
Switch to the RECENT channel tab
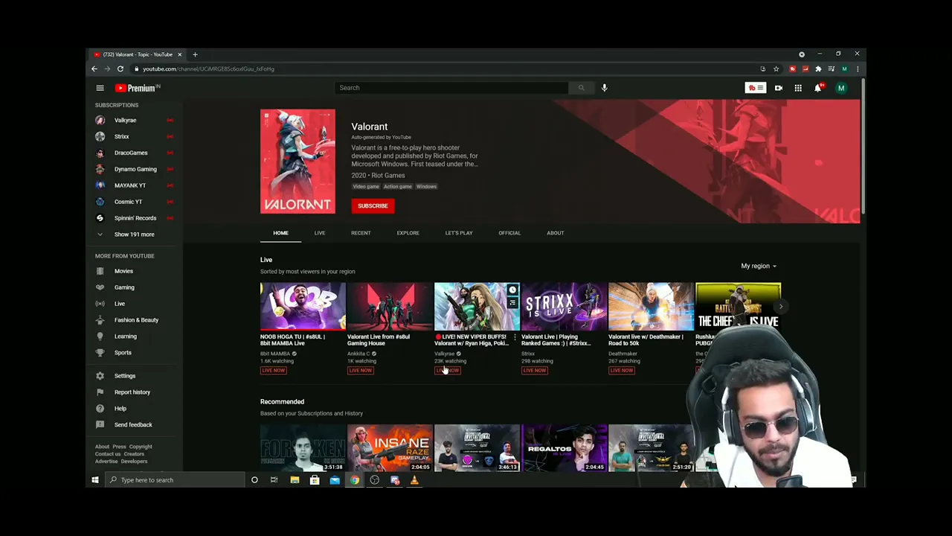pyautogui.click(x=361, y=233)
